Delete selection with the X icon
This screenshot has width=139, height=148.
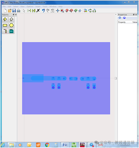tap(38, 11)
